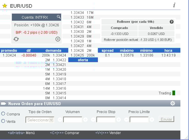Click Vender in the bottom bar
This screenshot has height=140, width=189.
[x=115, y=133]
